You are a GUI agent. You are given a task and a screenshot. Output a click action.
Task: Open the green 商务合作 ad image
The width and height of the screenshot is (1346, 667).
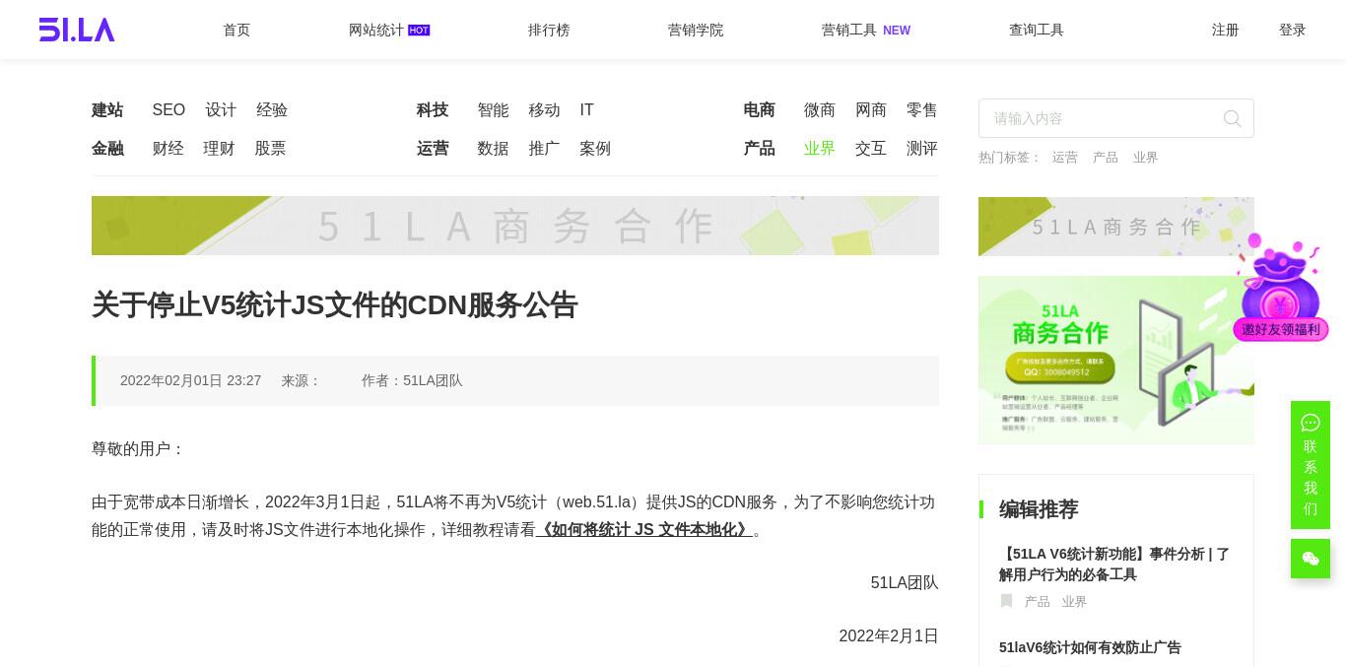tap(1116, 360)
